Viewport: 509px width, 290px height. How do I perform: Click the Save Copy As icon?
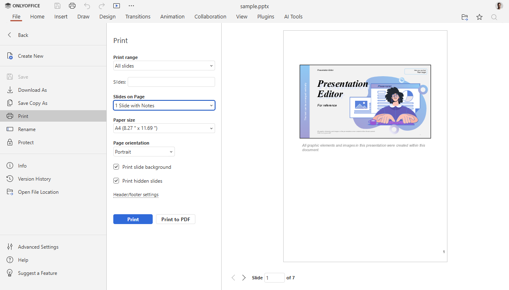pyautogui.click(x=10, y=103)
